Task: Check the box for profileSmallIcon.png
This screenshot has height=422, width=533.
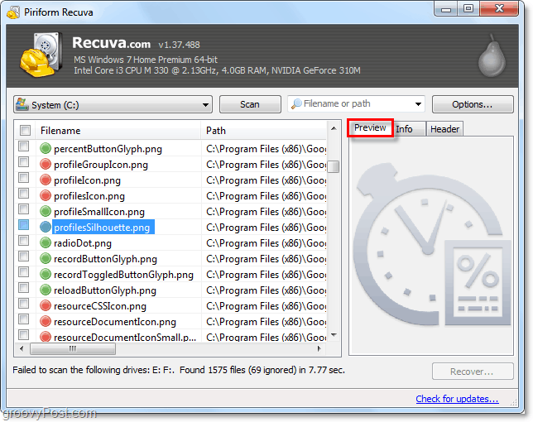Action: [23, 209]
